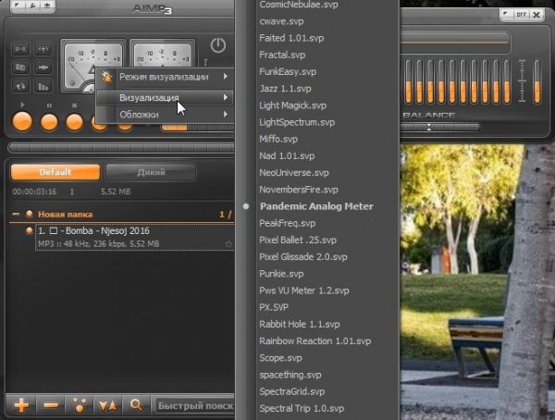Expand the Обложки submenu arrow

(226, 114)
